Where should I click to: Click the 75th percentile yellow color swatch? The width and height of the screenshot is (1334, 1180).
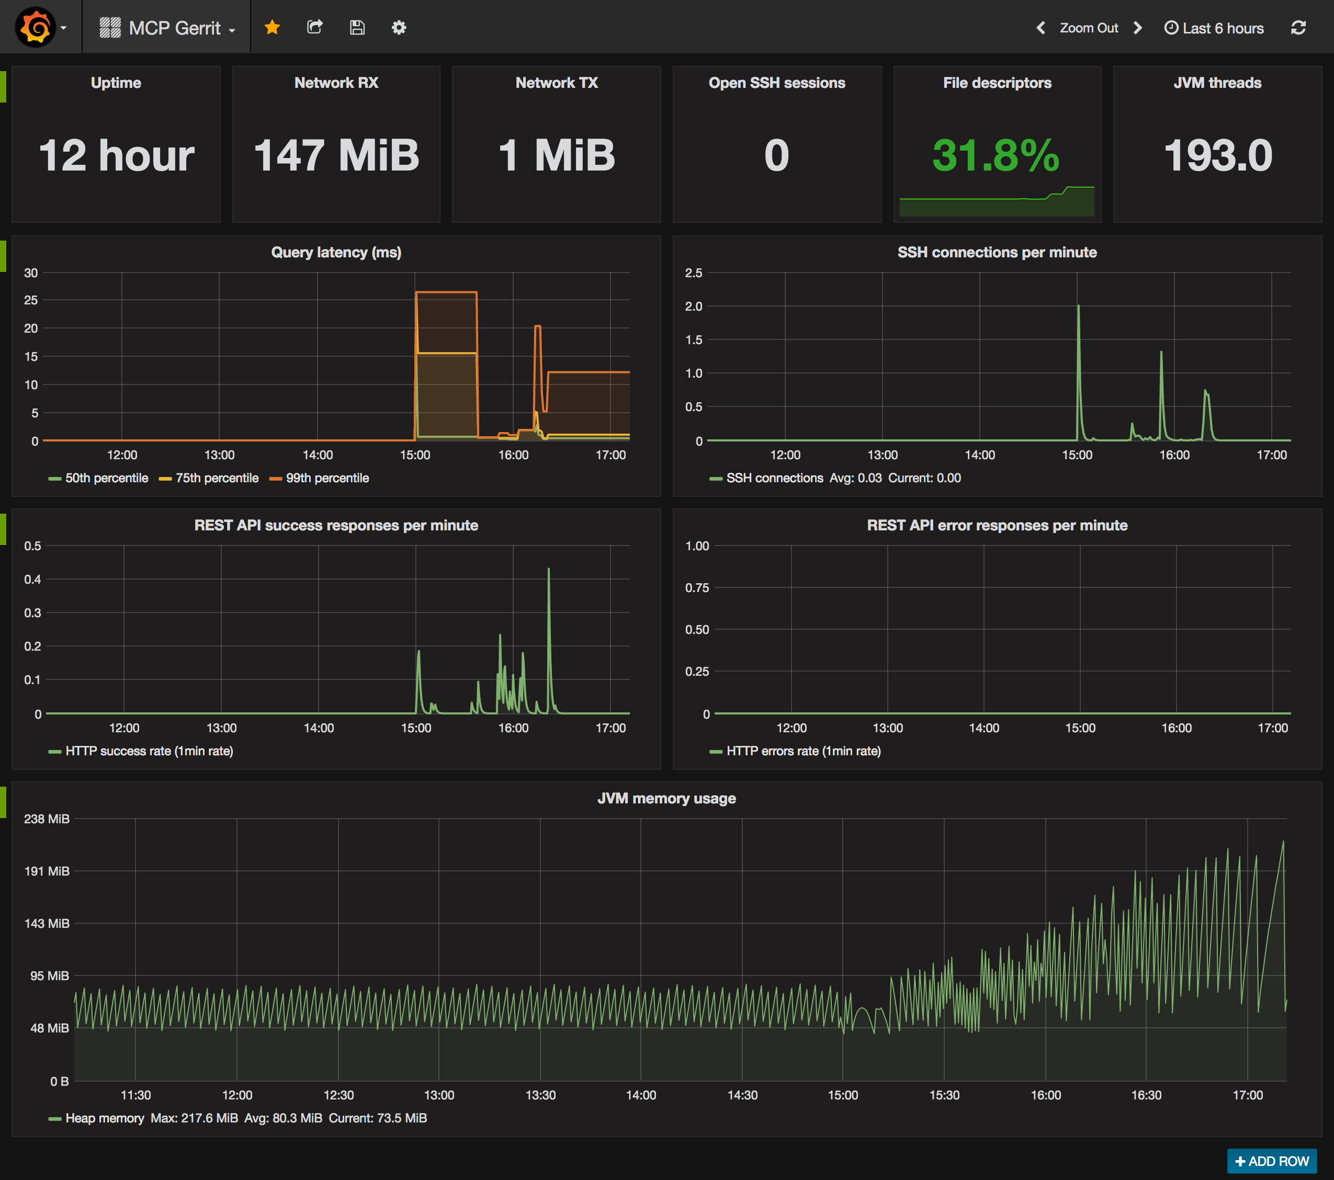(x=165, y=479)
